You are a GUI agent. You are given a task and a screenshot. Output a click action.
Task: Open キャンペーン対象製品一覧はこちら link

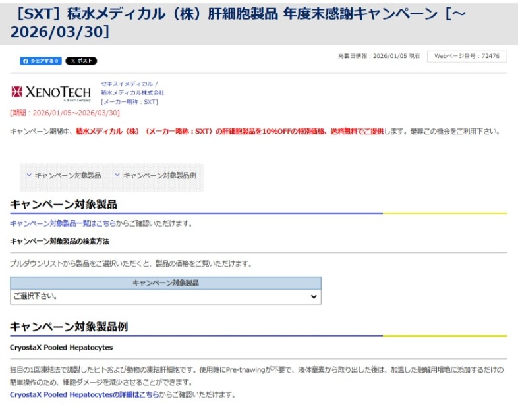[63, 223]
